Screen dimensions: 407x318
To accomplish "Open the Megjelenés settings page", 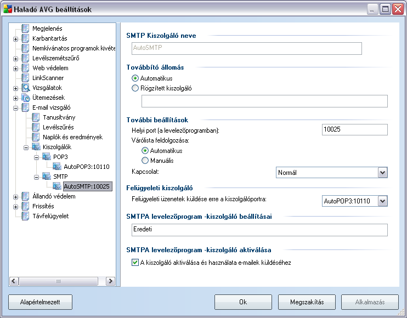I will (x=47, y=29).
